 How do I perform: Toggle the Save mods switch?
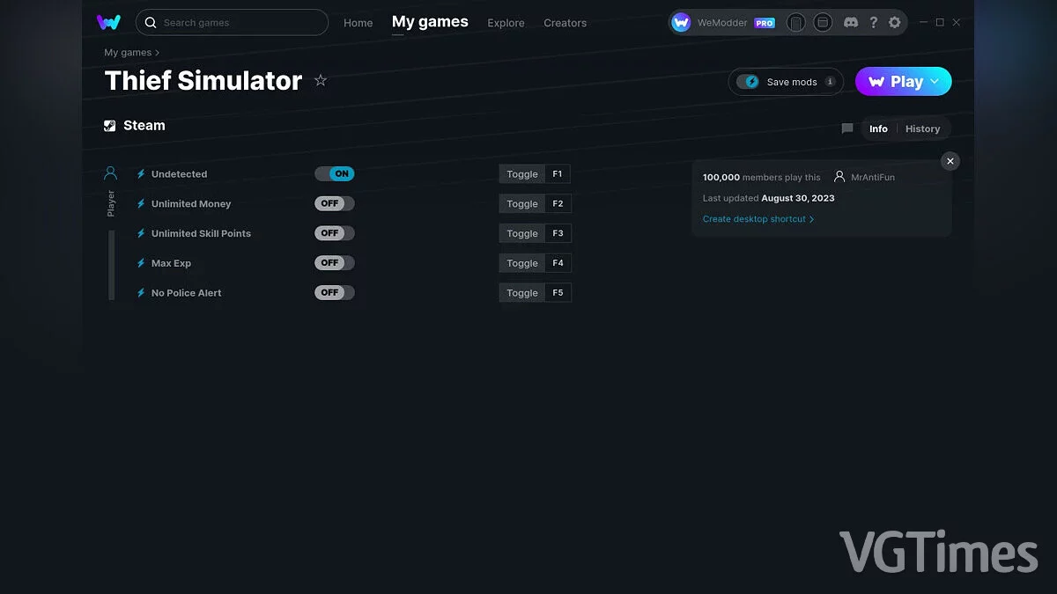click(x=748, y=82)
